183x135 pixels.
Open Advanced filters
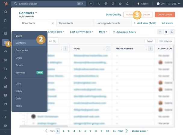[x=124, y=32]
